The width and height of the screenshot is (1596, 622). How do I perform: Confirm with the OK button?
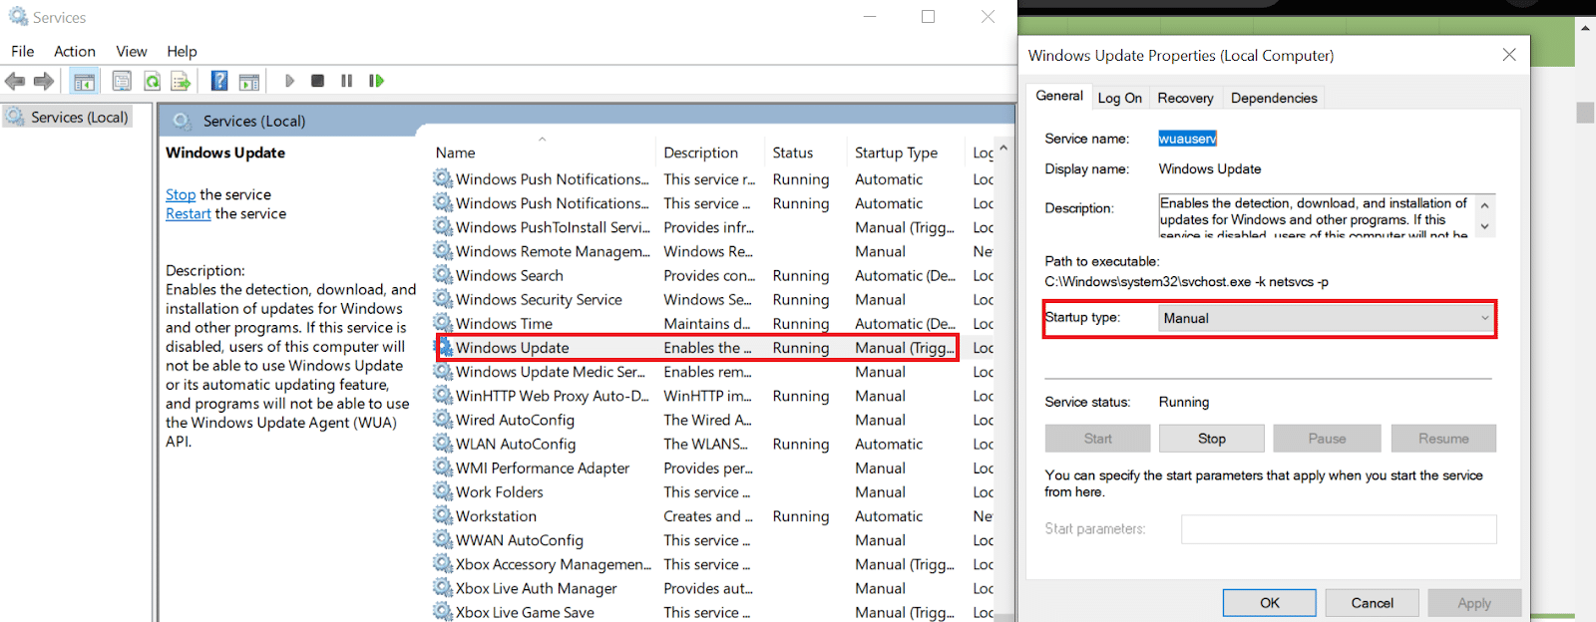[1270, 603]
